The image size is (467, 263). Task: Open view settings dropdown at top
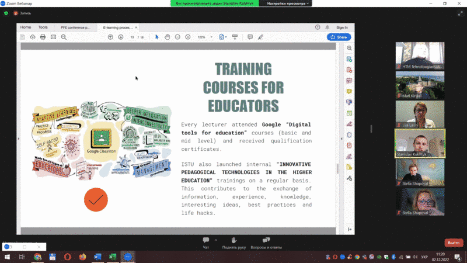tap(287, 4)
